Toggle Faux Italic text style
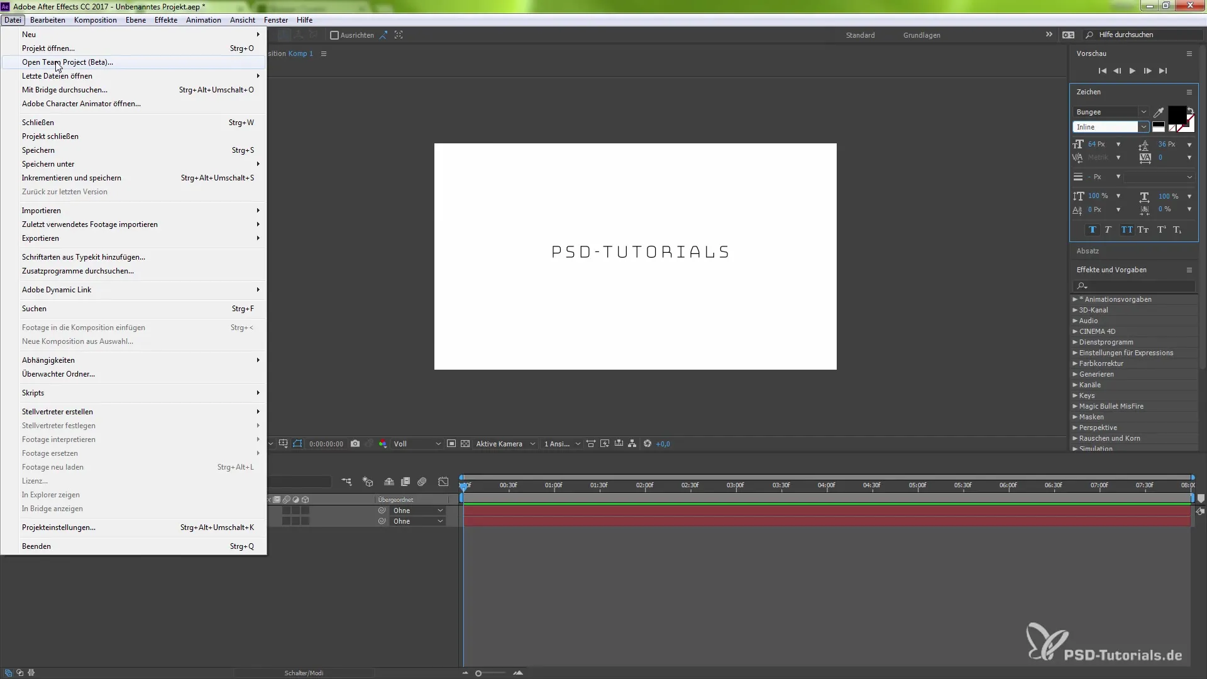The image size is (1207, 679). pos(1108,230)
